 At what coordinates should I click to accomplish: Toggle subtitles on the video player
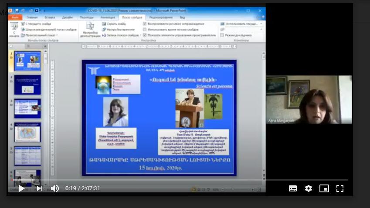[293, 188]
